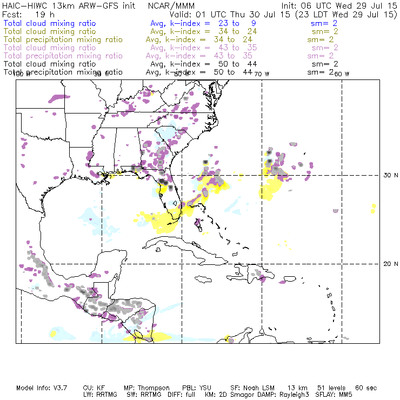Click the "60 sec" footer value
This screenshot has height=400, width=400.
click(x=366, y=388)
